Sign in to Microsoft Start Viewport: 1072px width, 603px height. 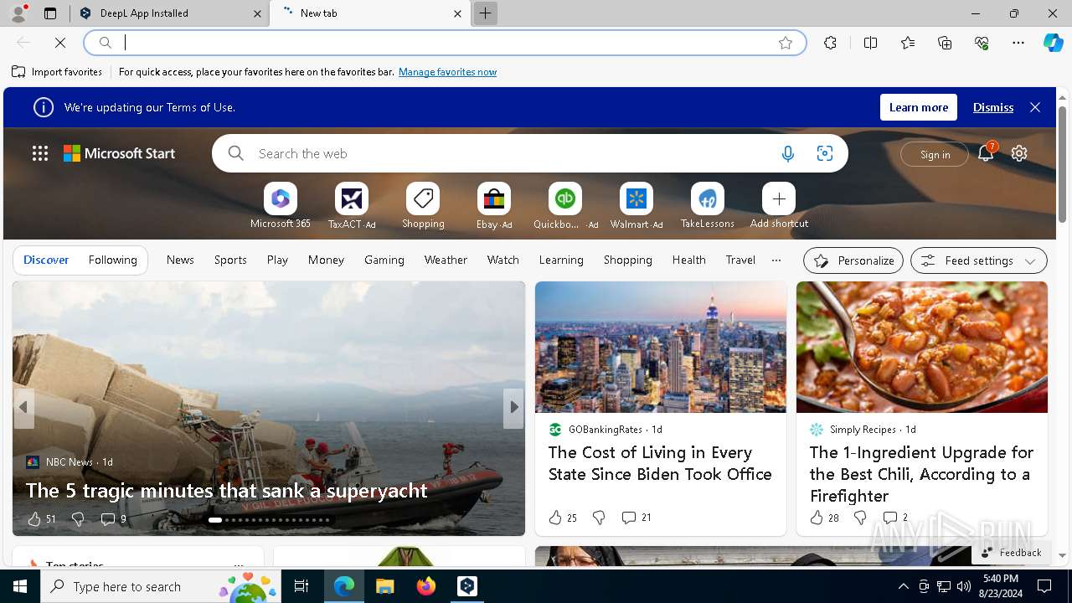pyautogui.click(x=935, y=154)
